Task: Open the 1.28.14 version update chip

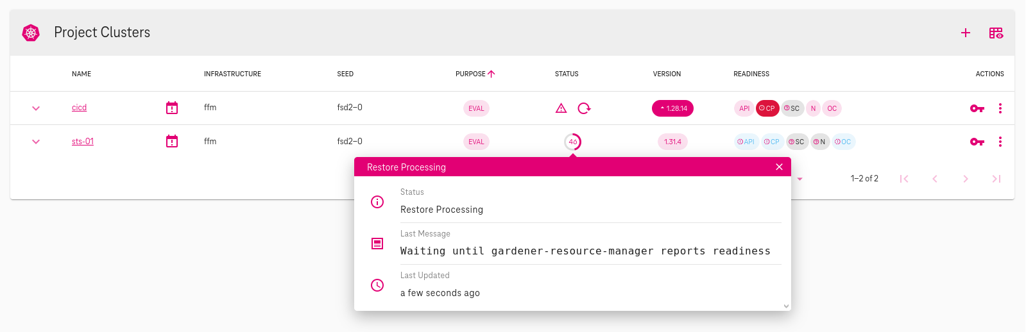Action: click(672, 108)
